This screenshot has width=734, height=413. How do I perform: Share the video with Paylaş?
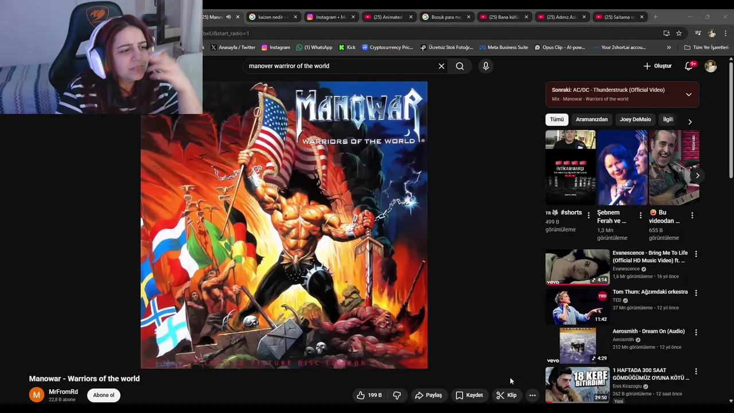[x=428, y=395]
